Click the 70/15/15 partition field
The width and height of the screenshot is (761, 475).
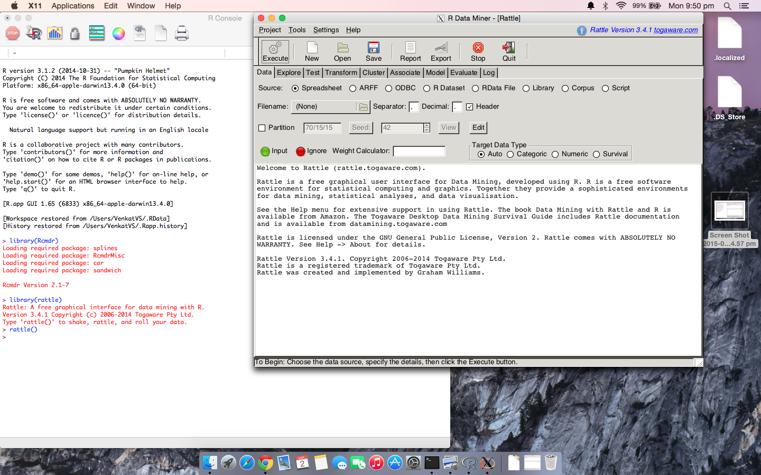point(322,128)
